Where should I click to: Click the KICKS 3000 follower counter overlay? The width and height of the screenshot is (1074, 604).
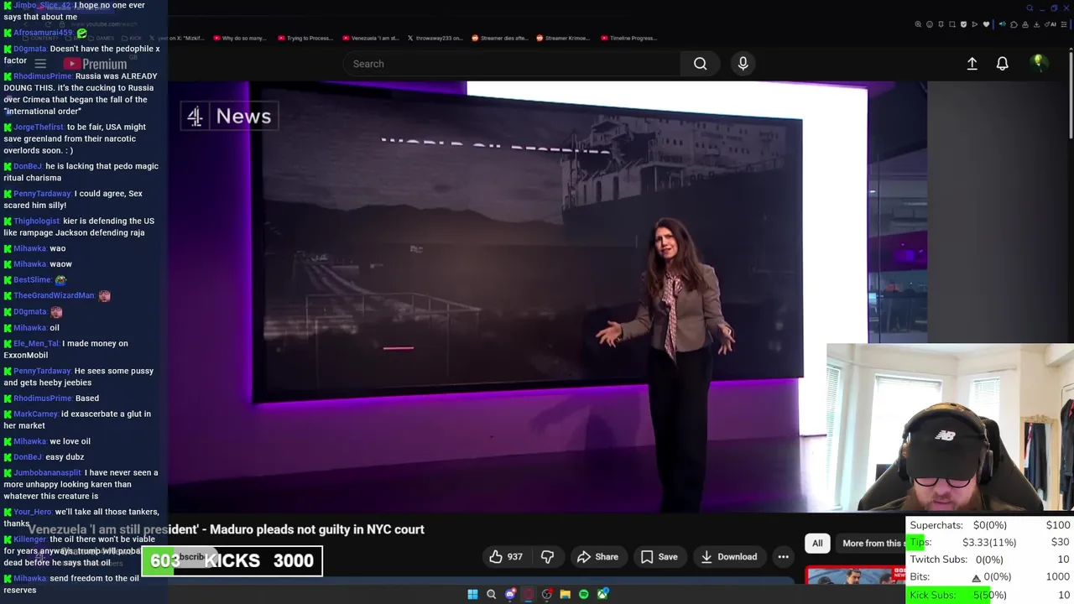pyautogui.click(x=232, y=560)
